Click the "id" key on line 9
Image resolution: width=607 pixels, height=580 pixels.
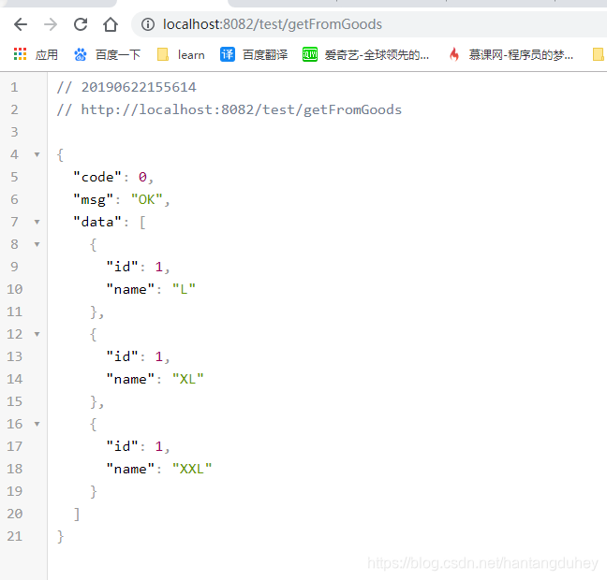click(x=123, y=267)
